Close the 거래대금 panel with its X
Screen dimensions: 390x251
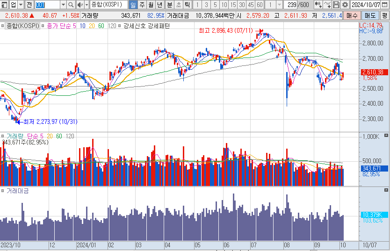386,190
